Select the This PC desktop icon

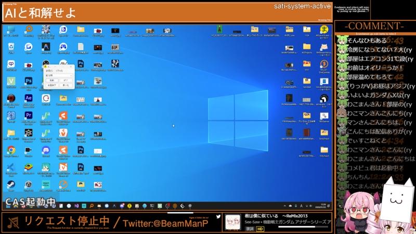11,30
